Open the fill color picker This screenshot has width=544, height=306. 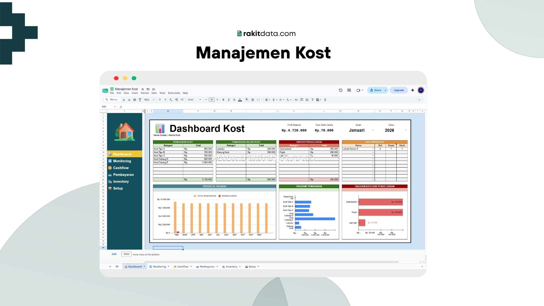click(247, 100)
